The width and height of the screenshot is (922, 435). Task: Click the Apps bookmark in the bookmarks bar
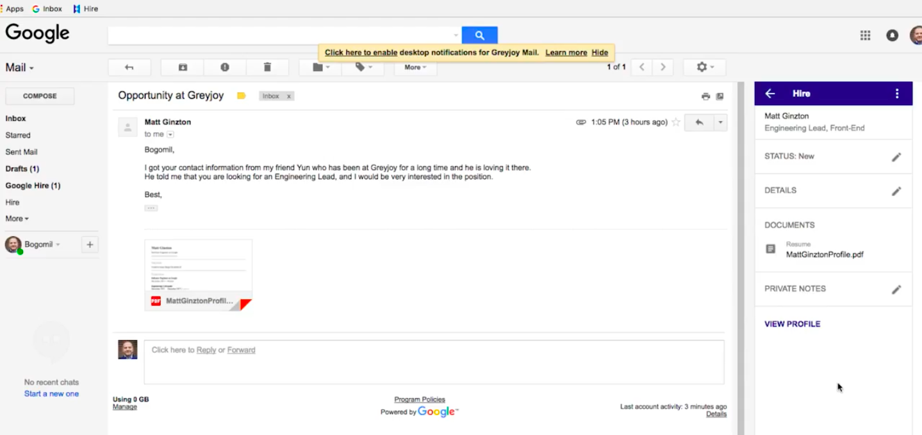[x=12, y=9]
